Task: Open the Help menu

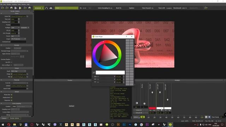Action: click(x=28, y=5)
